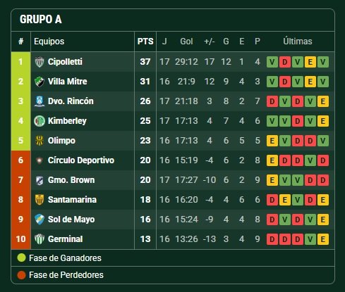Click the Cipolletti team crest icon
The height and width of the screenshot is (292, 345).
click(x=40, y=62)
